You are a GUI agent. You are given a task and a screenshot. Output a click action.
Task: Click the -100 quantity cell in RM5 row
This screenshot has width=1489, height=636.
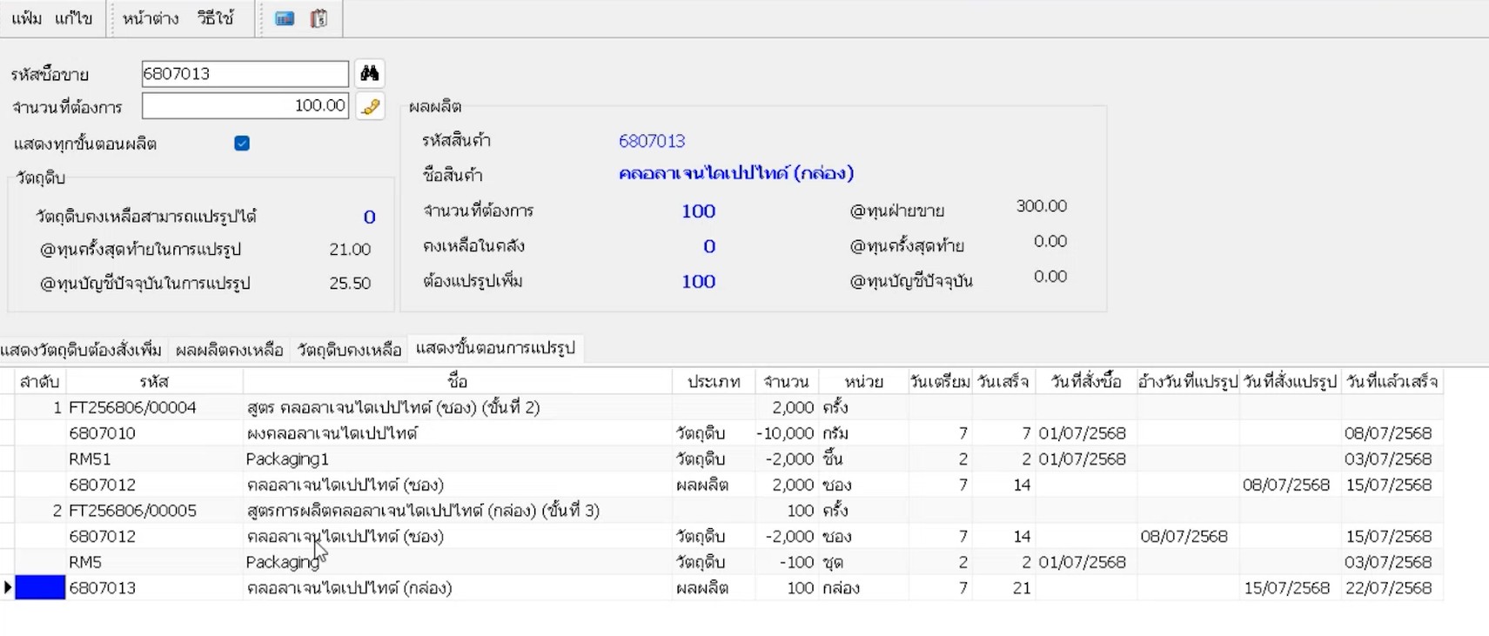coord(786,563)
